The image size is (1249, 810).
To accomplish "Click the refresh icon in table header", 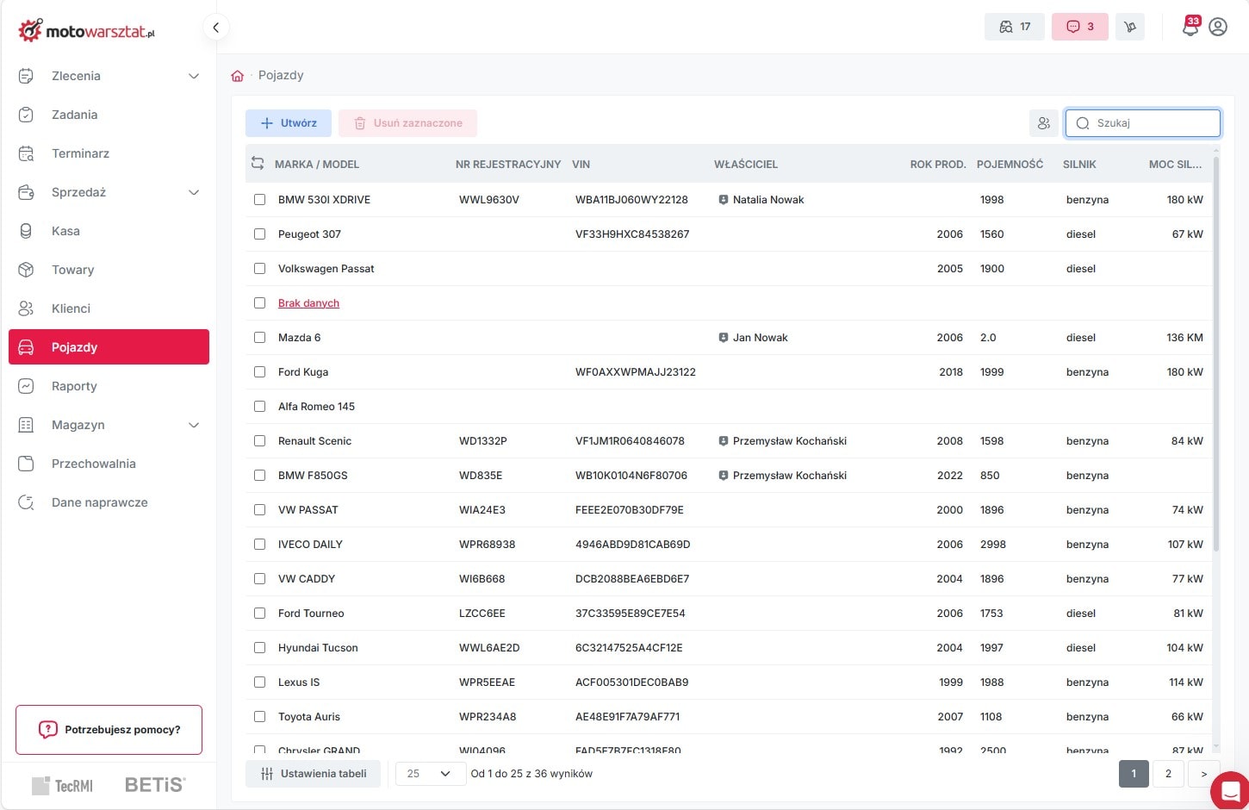I will [x=258, y=164].
